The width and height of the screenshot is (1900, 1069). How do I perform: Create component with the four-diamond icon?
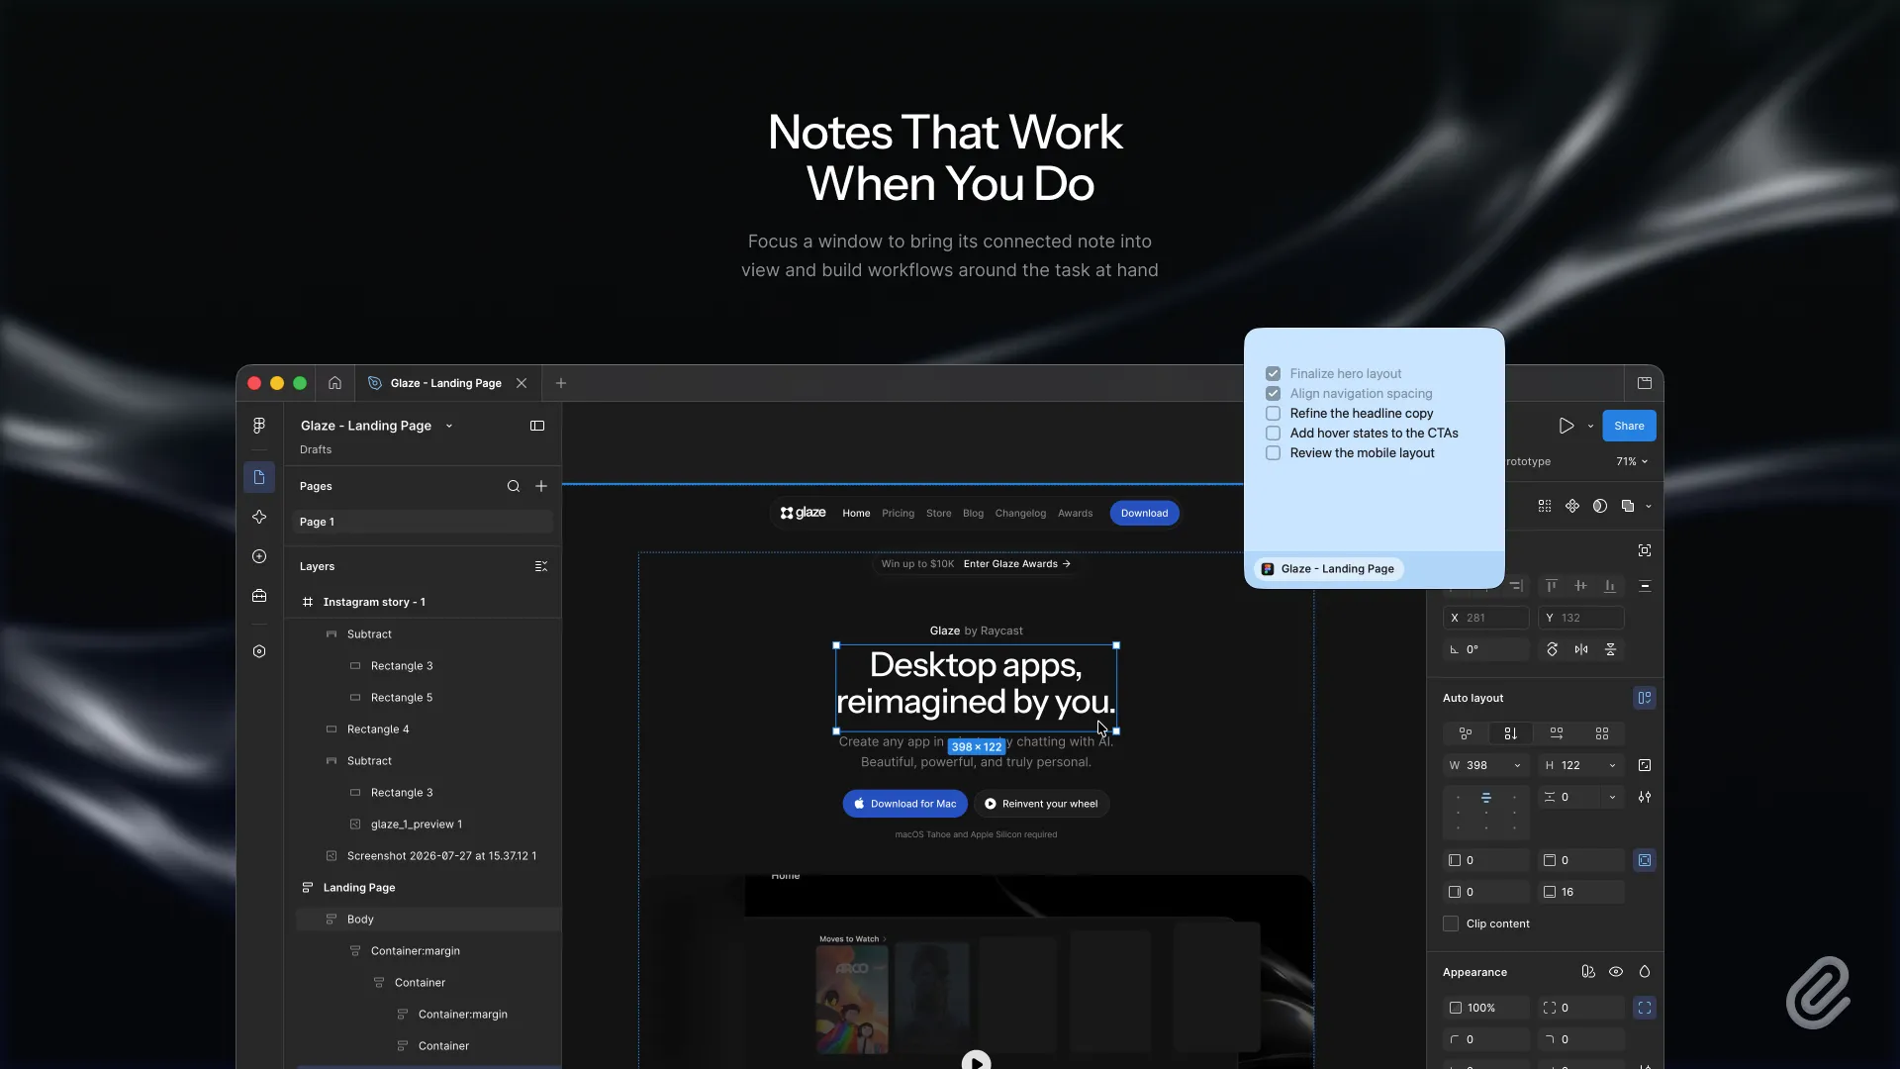click(x=1572, y=506)
